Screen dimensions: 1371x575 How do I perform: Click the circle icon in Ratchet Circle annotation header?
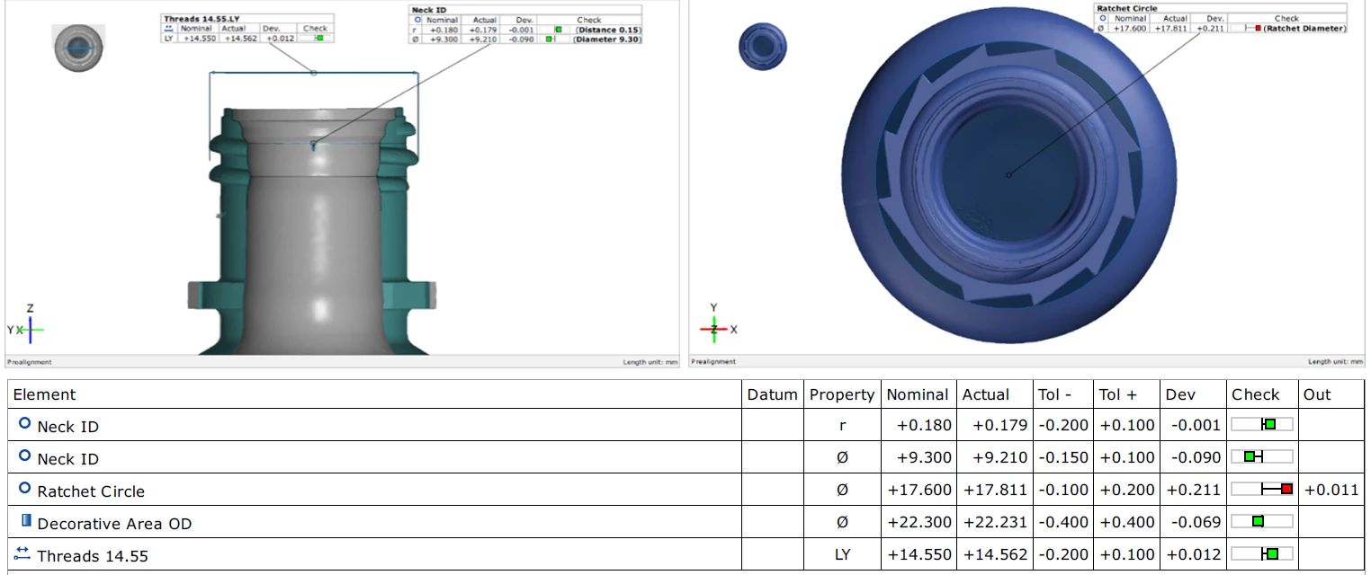[x=1102, y=18]
